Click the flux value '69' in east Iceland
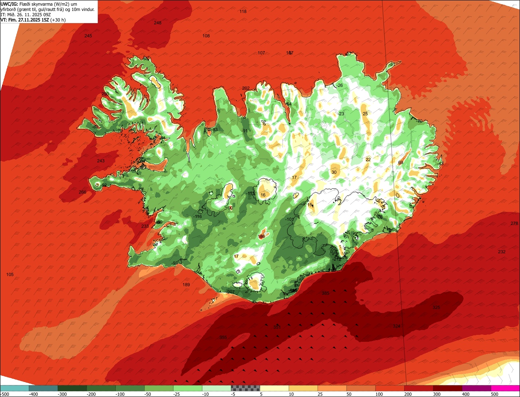The width and height of the screenshot is (520, 397). (x=401, y=162)
